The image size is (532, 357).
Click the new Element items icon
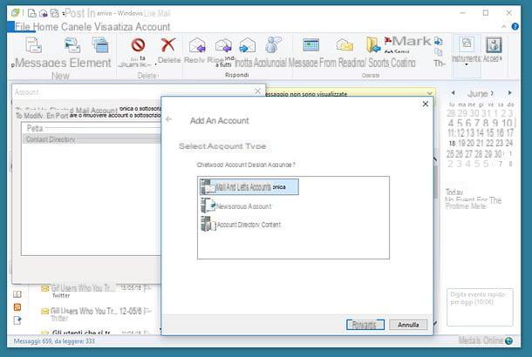(x=100, y=45)
